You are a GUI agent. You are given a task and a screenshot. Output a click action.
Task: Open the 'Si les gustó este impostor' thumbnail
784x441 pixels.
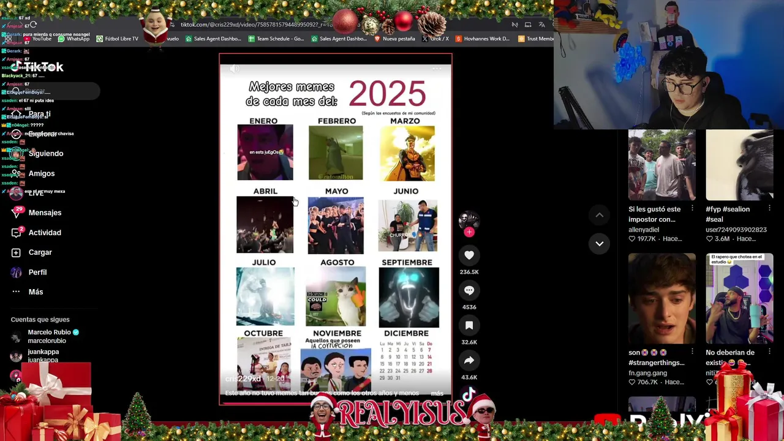click(x=662, y=165)
